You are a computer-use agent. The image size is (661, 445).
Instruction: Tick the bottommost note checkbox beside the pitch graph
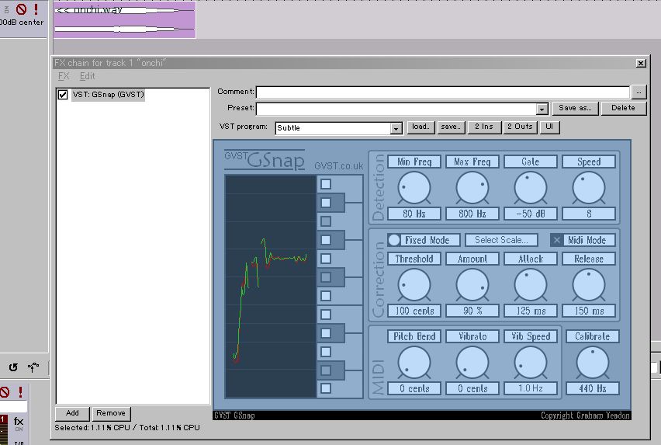[x=325, y=388]
